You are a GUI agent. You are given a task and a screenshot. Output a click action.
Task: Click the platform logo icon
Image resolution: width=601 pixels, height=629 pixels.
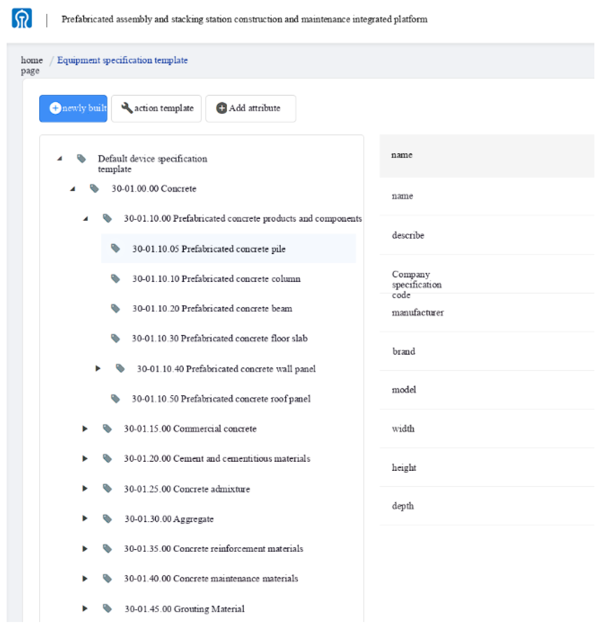[x=22, y=18]
